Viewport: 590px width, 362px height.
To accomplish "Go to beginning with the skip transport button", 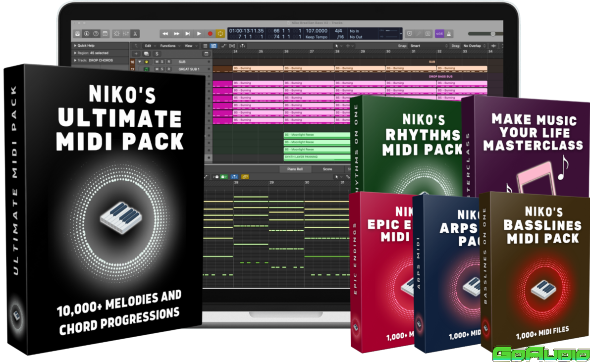I will [x=187, y=34].
